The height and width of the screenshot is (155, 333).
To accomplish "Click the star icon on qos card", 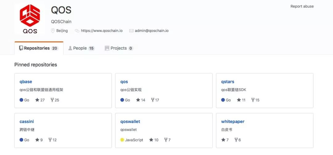I will [x=138, y=100].
